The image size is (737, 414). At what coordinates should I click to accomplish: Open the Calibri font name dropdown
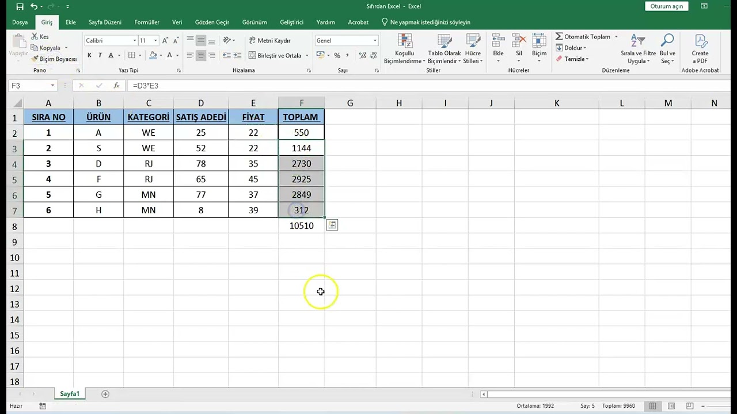pyautogui.click(x=134, y=40)
